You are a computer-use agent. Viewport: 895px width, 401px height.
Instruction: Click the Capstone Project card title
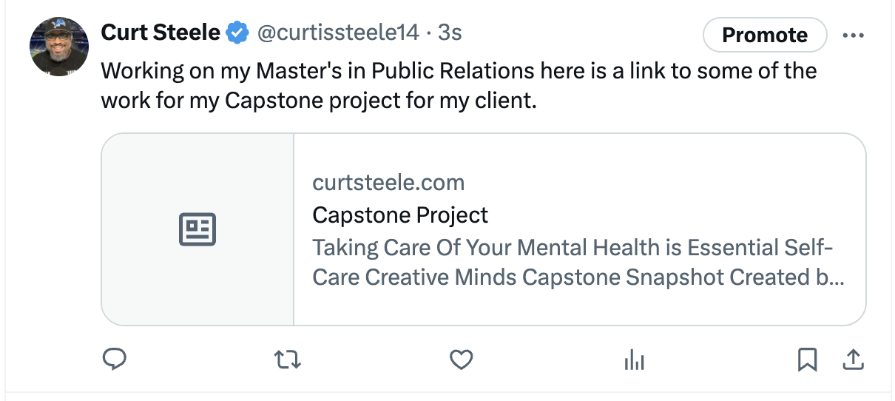(400, 215)
